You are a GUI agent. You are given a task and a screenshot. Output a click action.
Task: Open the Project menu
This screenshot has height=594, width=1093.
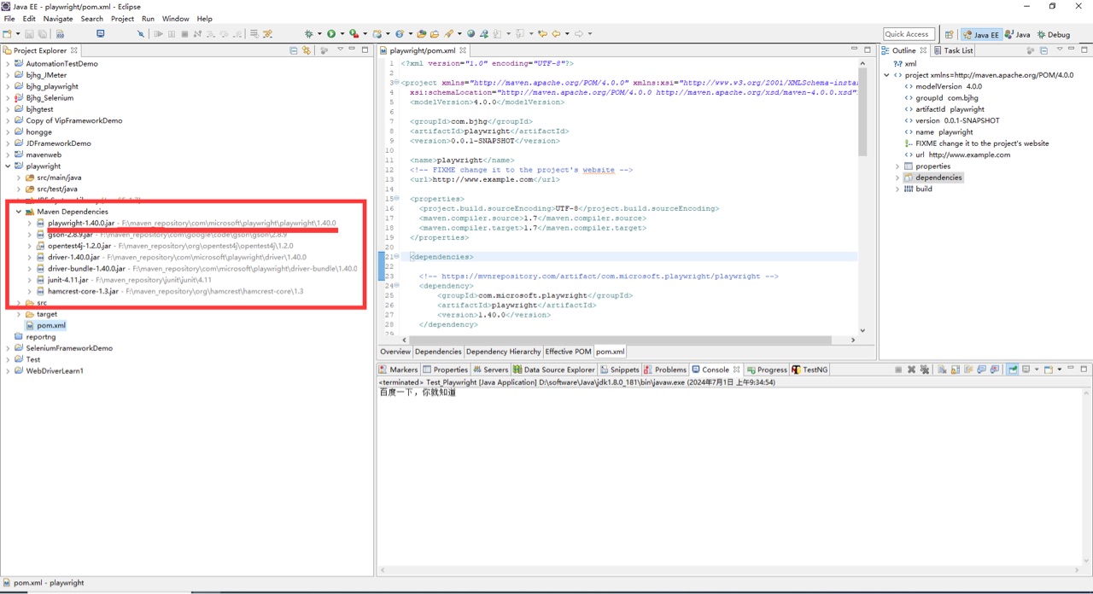[x=122, y=19]
